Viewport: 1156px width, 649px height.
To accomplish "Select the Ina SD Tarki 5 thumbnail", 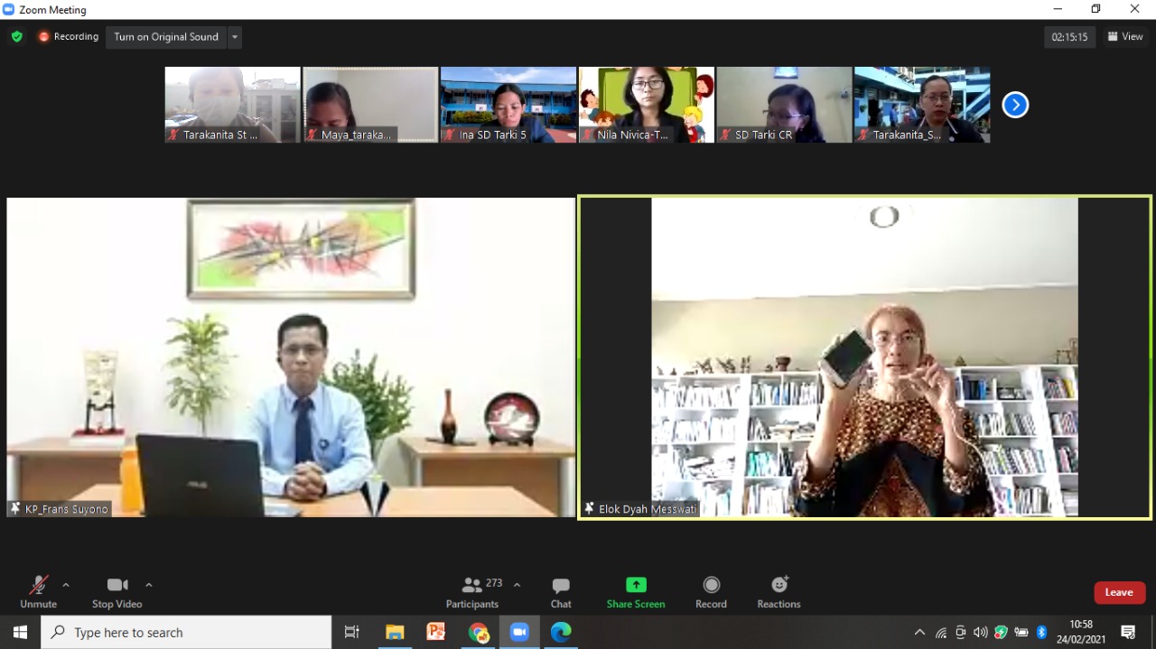I will coord(508,105).
